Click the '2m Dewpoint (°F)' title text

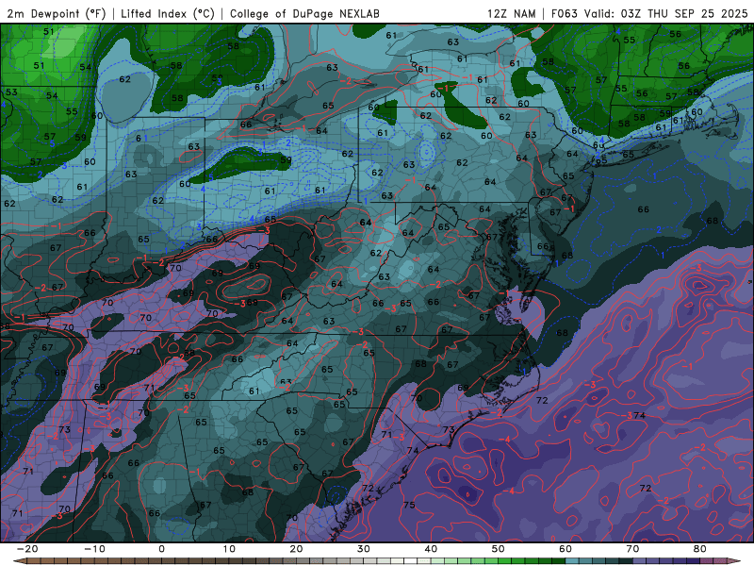coord(57,13)
